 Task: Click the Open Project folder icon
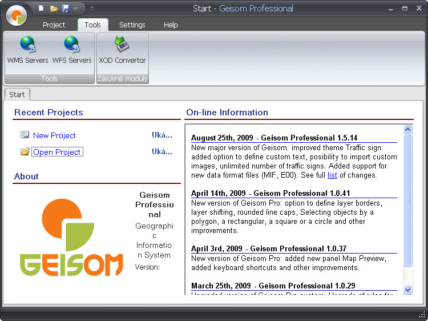click(x=25, y=151)
